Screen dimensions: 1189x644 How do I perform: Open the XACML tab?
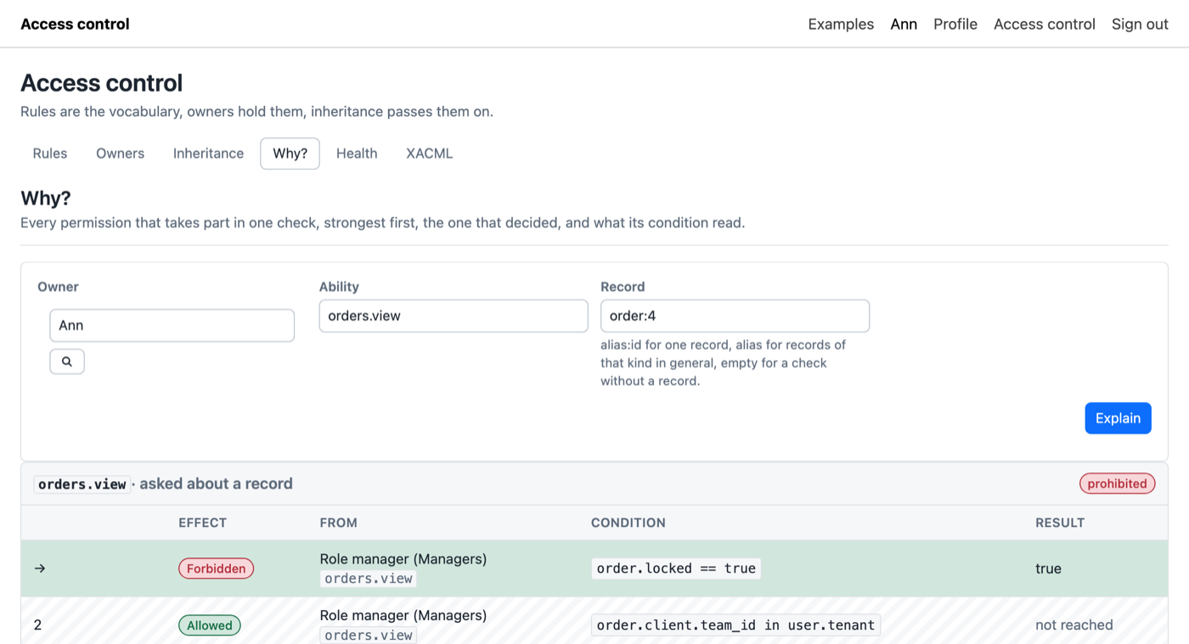(429, 154)
